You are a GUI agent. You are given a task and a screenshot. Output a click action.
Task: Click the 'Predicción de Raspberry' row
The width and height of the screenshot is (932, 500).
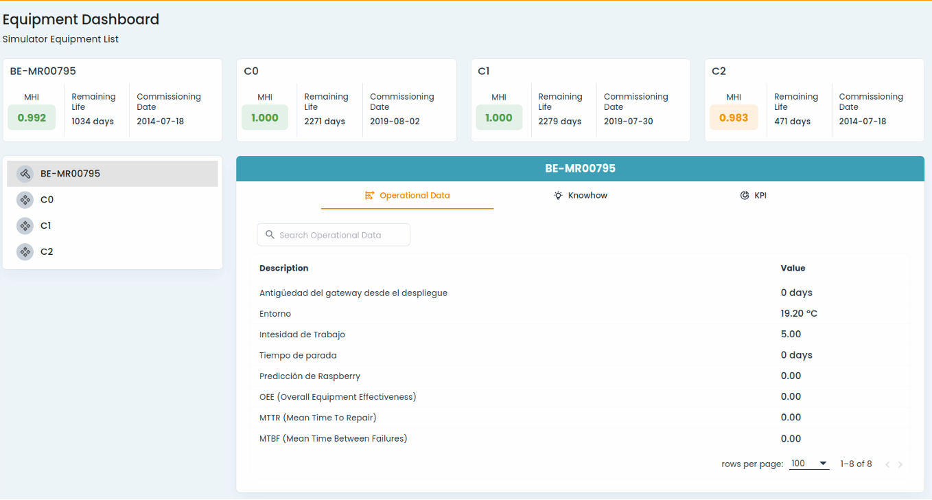click(x=581, y=376)
